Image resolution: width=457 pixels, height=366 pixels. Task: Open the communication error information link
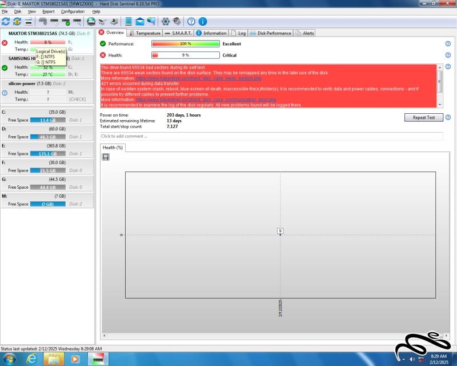[x=206, y=100]
